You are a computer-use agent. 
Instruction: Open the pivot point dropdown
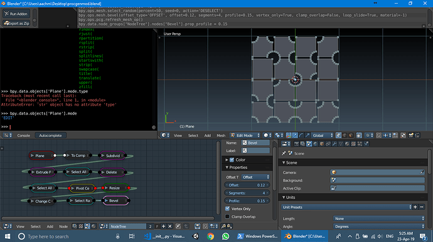[279, 135]
